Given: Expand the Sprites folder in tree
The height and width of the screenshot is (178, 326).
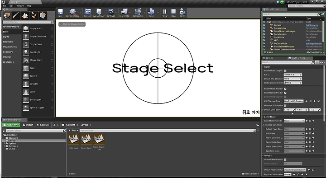Looking at the screenshot, I should tap(5, 143).
